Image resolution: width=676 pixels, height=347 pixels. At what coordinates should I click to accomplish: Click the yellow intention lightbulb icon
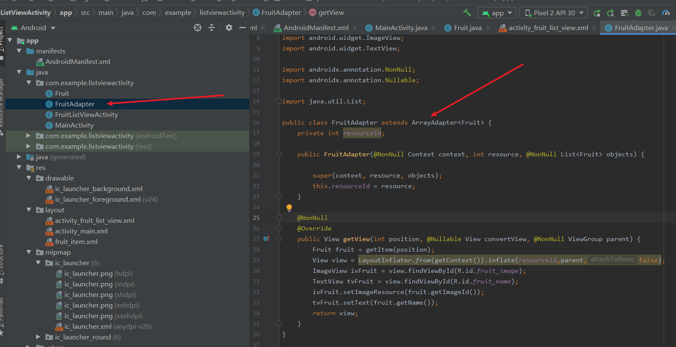[x=289, y=208]
